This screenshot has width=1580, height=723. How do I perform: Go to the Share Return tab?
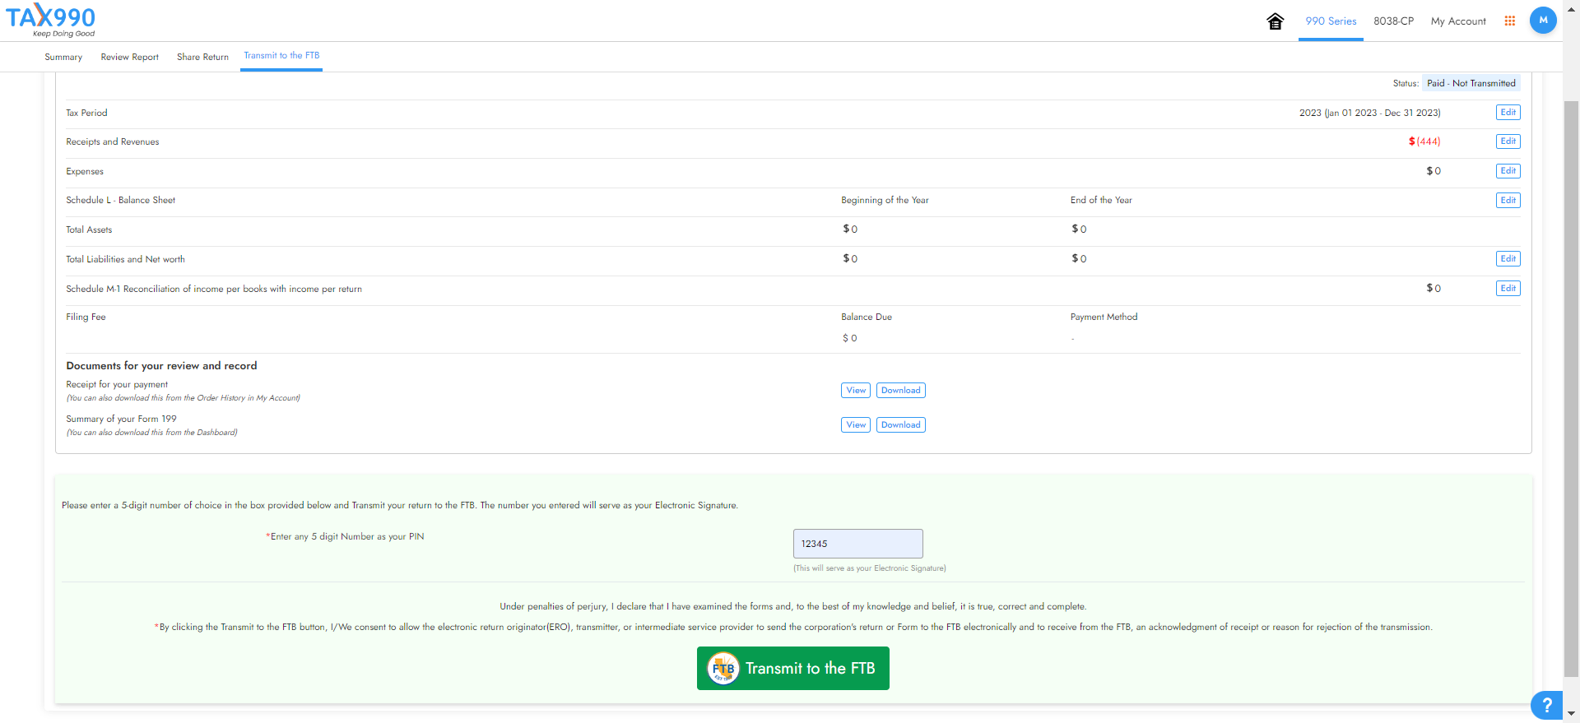click(x=202, y=58)
